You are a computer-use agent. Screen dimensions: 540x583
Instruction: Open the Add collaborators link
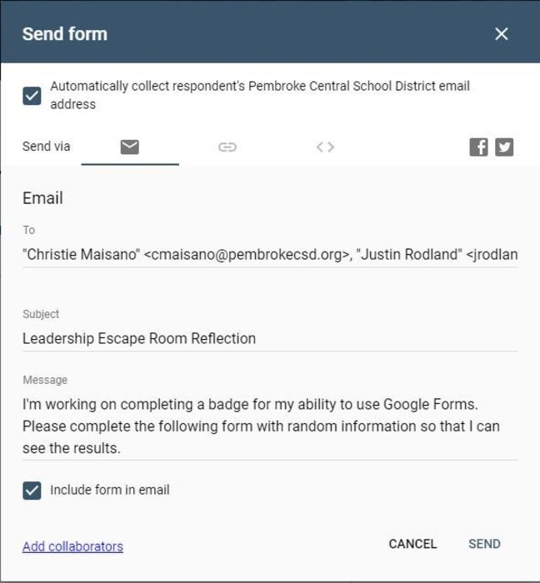tap(72, 546)
